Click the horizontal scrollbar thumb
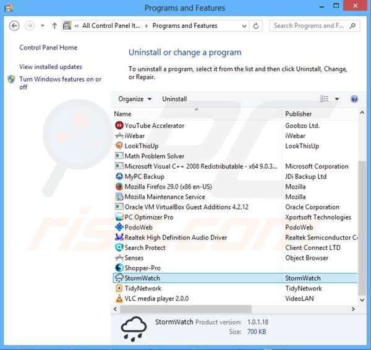371x350 pixels. (185, 309)
